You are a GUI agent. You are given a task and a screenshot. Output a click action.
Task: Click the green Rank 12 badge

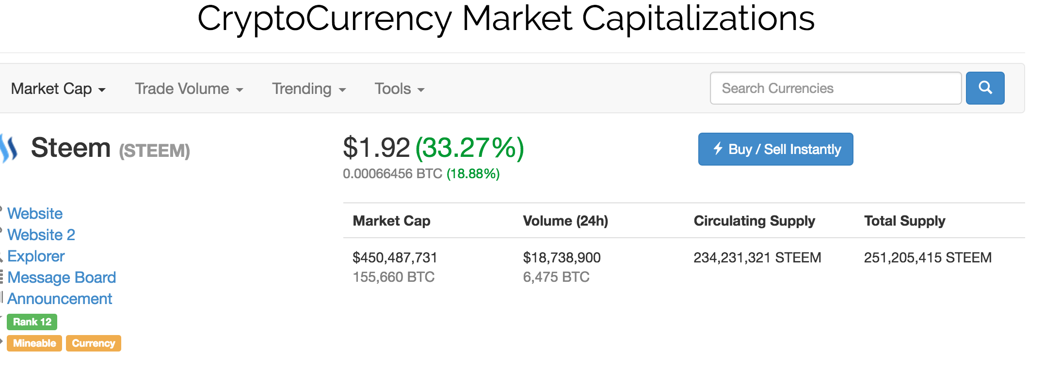[32, 322]
